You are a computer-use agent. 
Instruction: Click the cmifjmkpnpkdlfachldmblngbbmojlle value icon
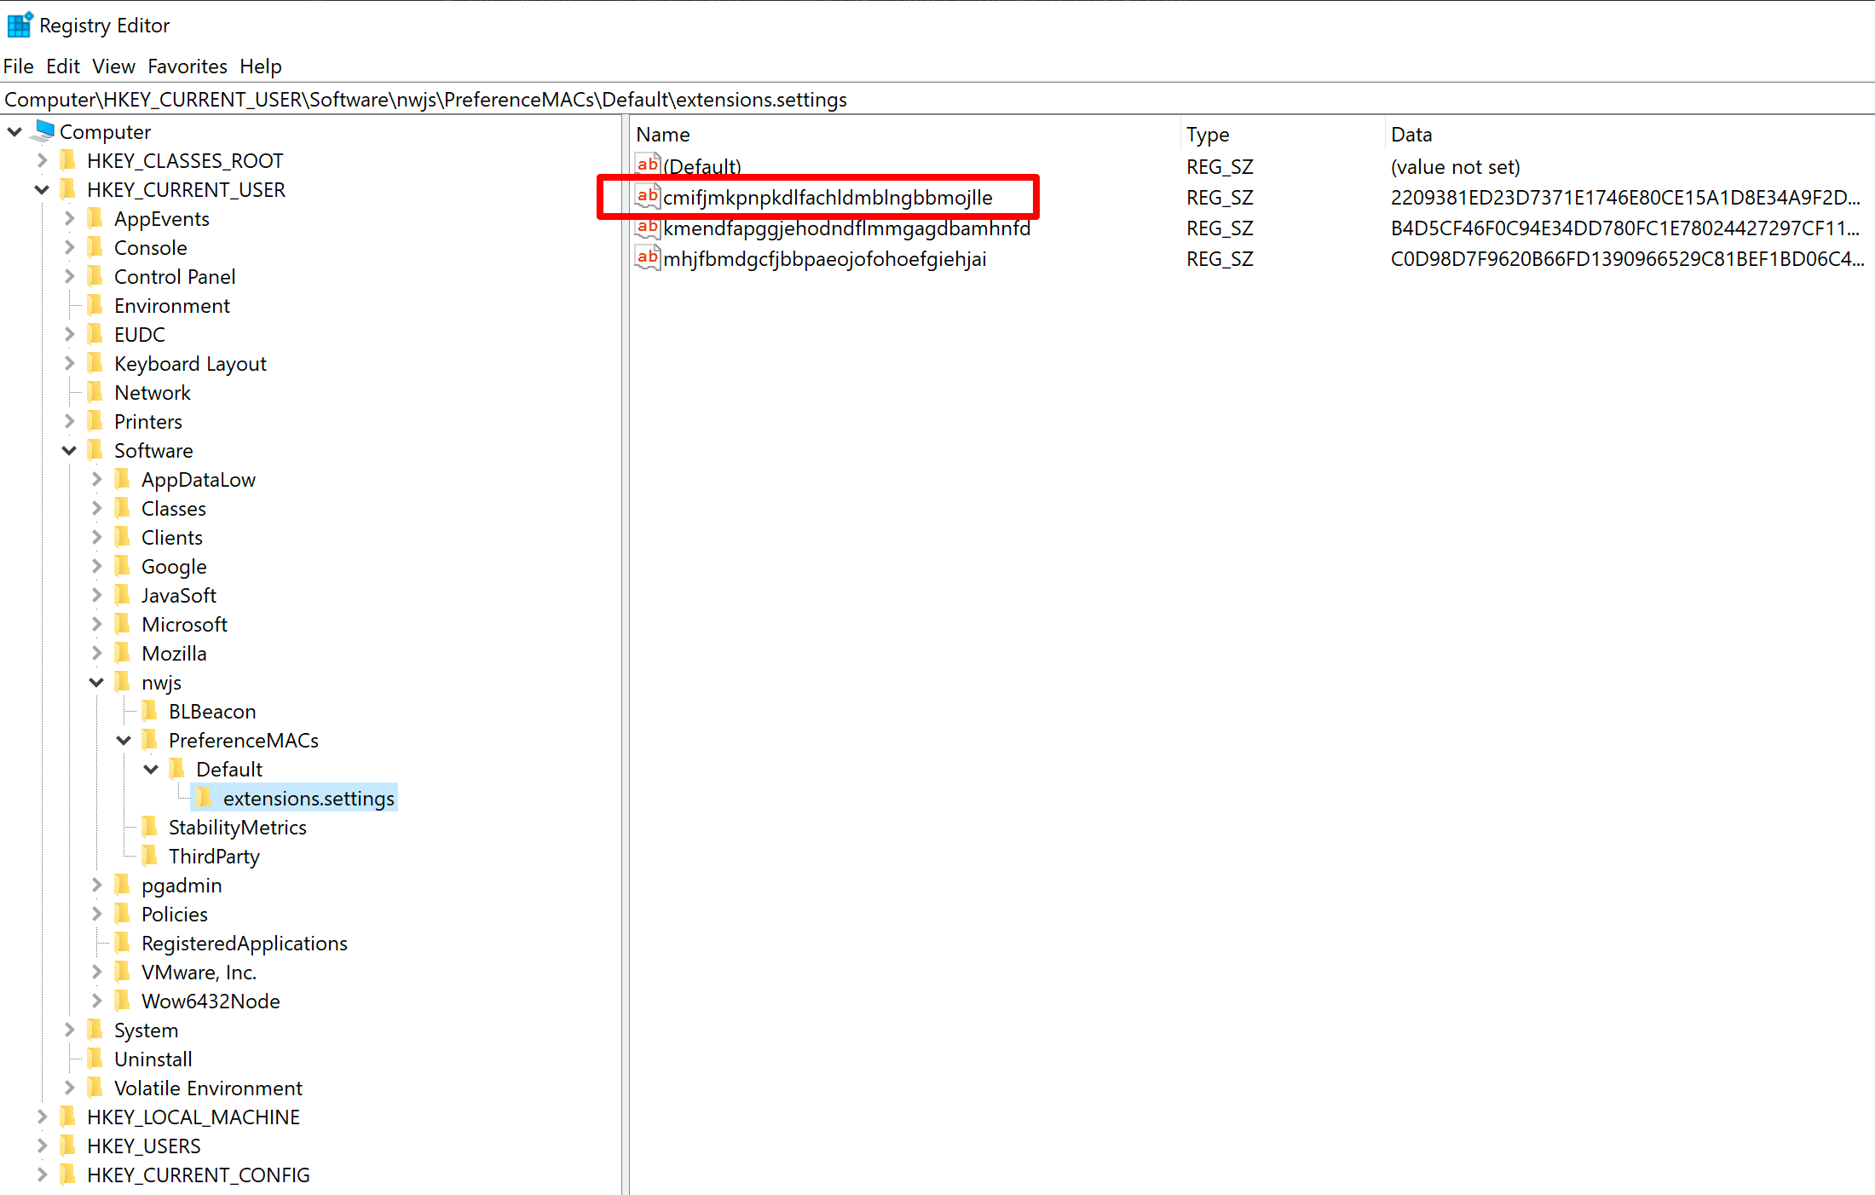coord(648,197)
